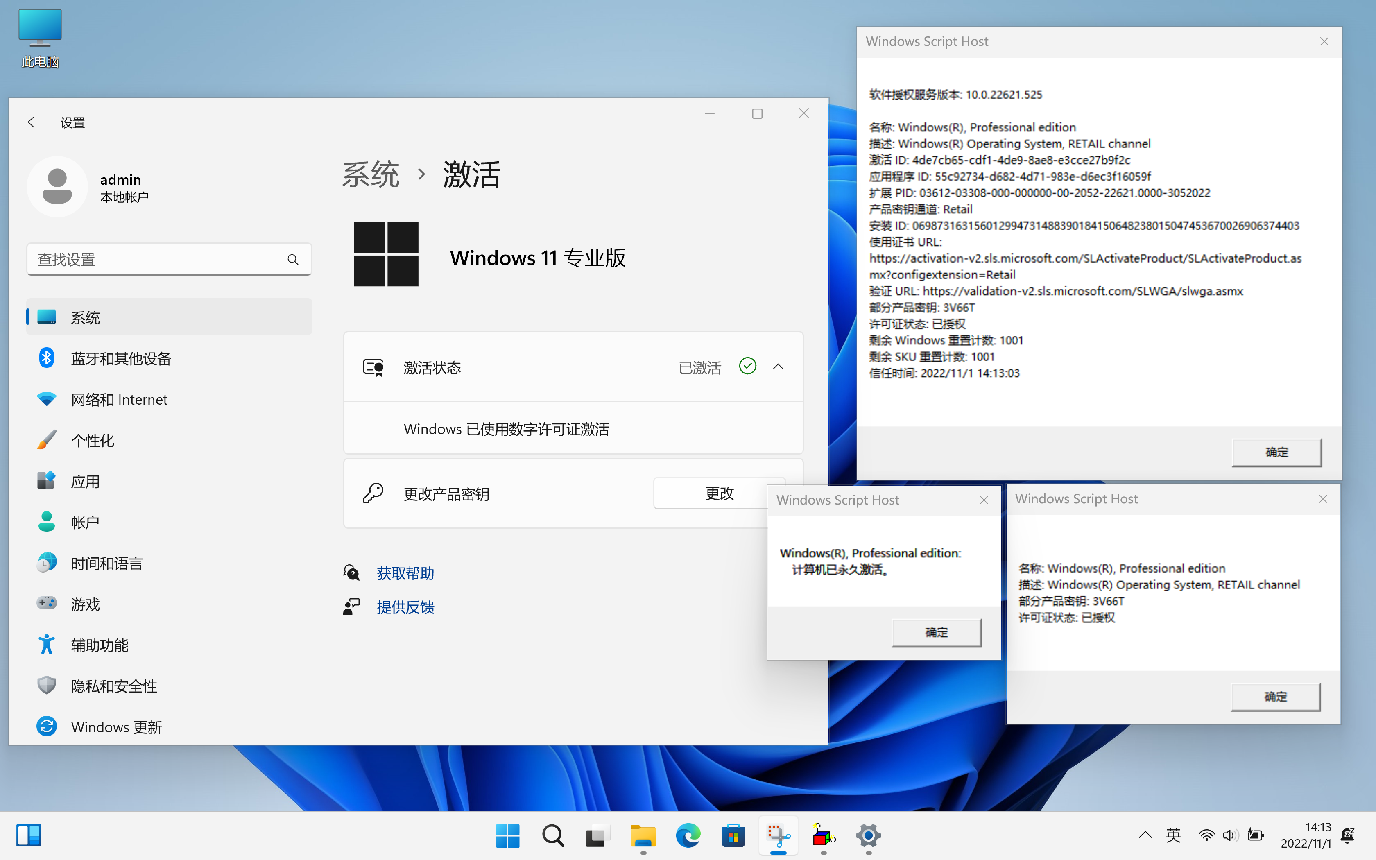Click the volume speaker tray icon
1376x860 pixels.
(x=1230, y=835)
